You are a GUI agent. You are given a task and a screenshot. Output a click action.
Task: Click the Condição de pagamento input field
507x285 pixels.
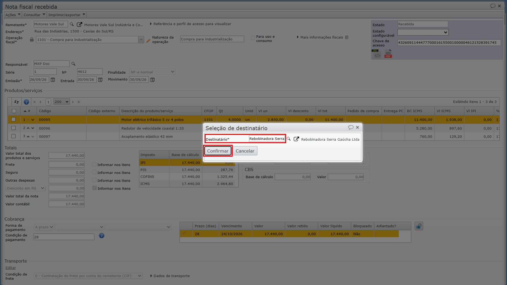(64, 237)
